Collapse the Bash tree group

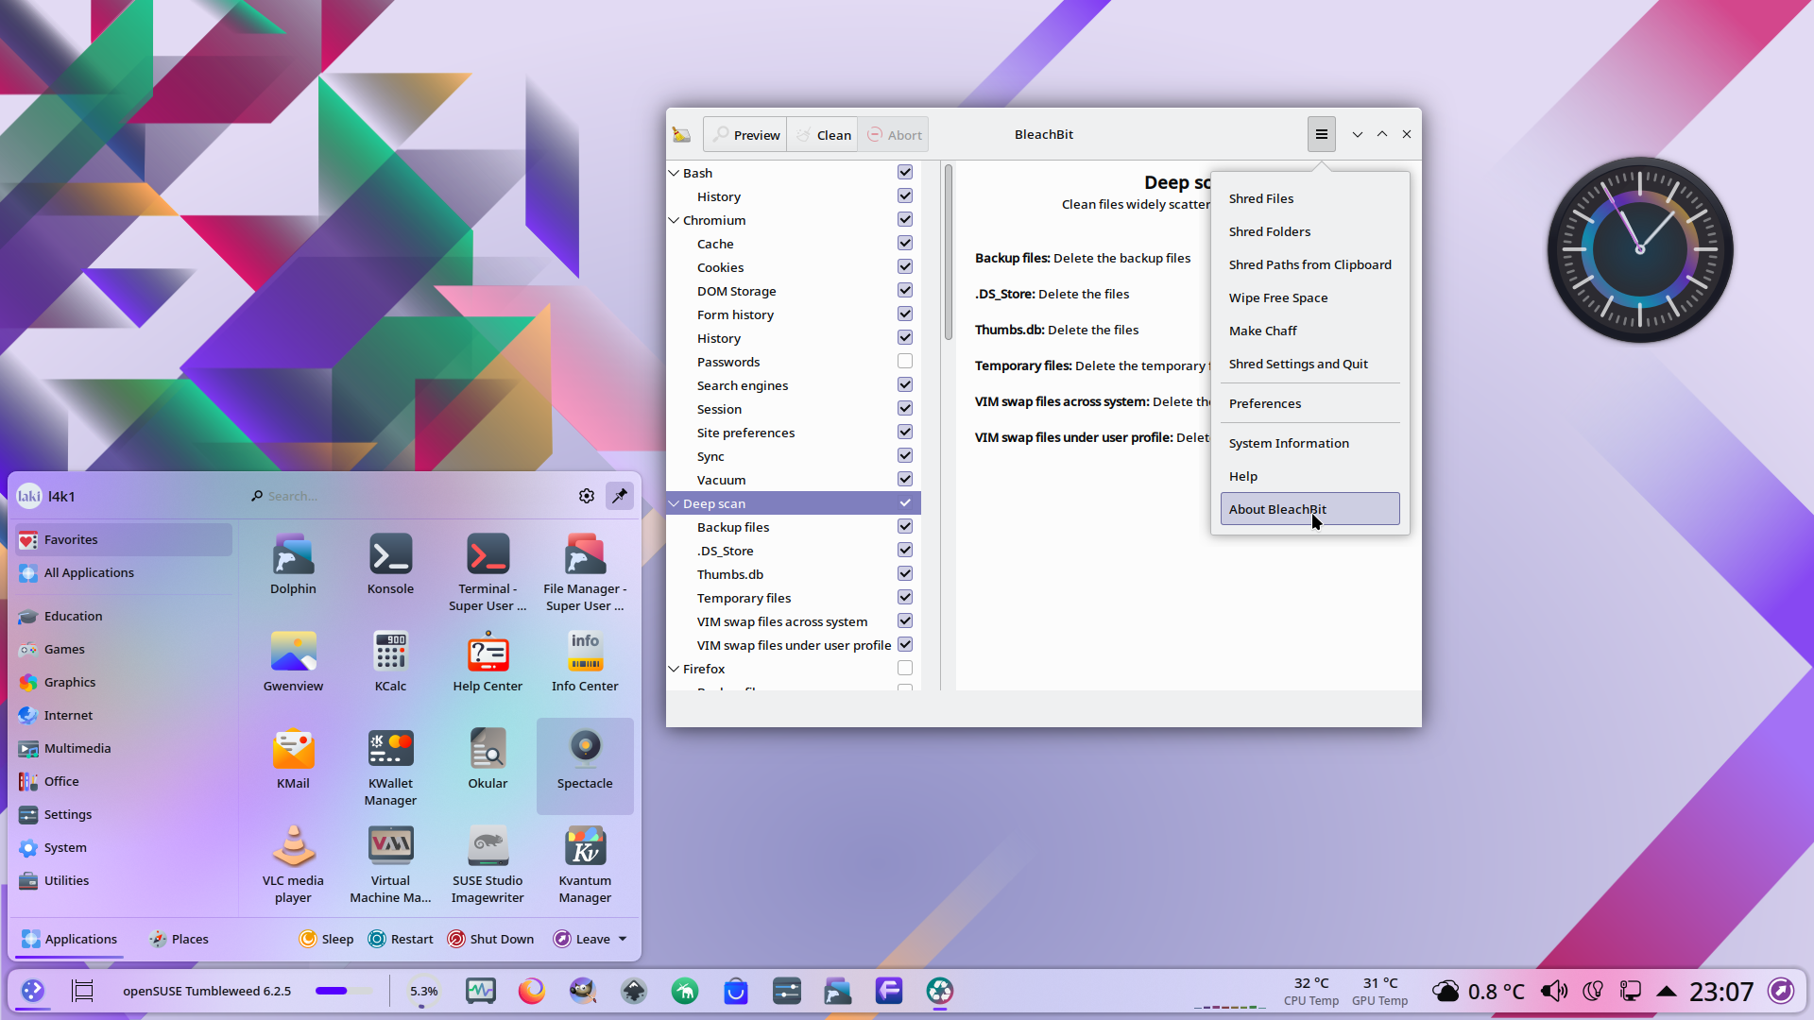coord(674,173)
